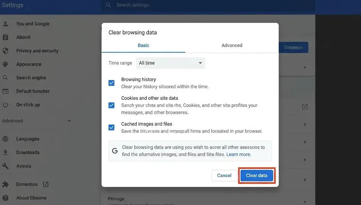Click the Dreouse button behind the dialog
Image resolution: width=361 pixels, height=205 pixels.
pyautogui.click(x=293, y=47)
